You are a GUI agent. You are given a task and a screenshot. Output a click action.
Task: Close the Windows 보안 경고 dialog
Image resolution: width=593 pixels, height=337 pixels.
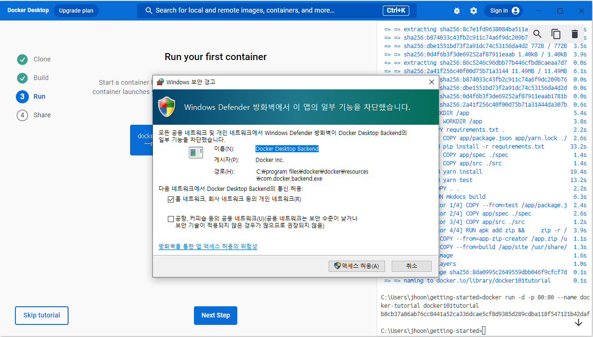(x=431, y=82)
